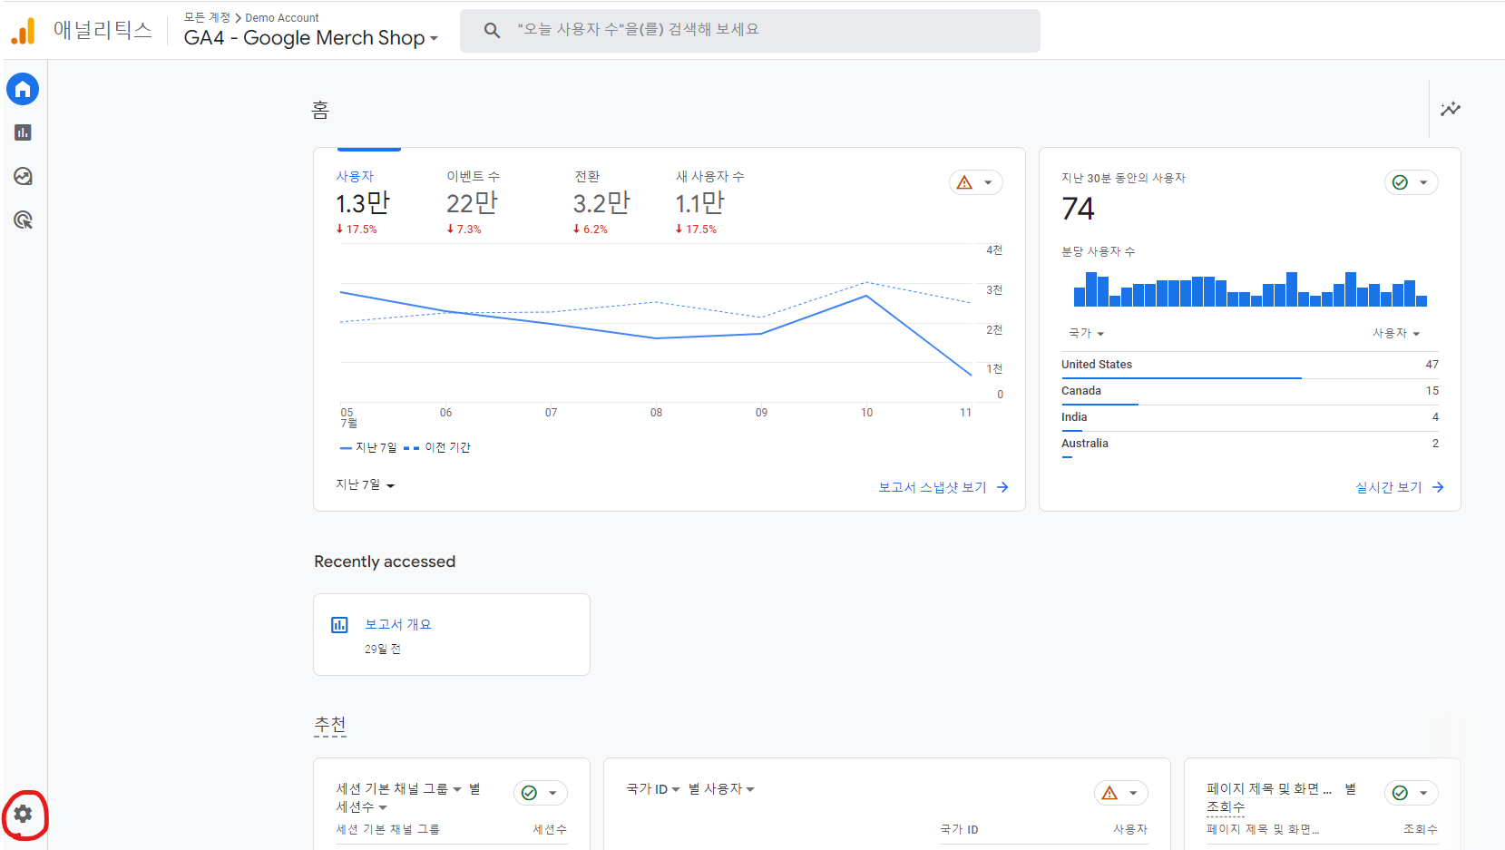Click the bar chart icon on 보고서 개요 card
This screenshot has width=1505, height=850.
pyautogui.click(x=339, y=624)
